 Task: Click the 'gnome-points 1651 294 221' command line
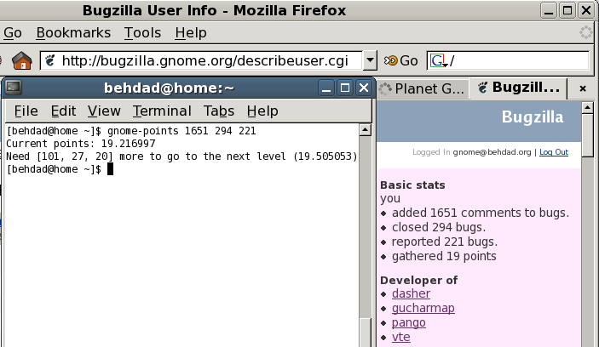click(x=181, y=131)
